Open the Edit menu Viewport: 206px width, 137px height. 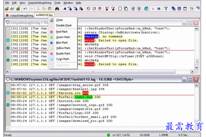pos(14,3)
